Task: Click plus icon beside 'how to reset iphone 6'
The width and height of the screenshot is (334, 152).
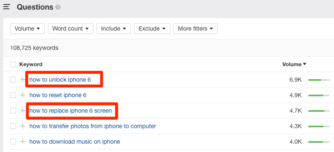Action: [x=23, y=95]
